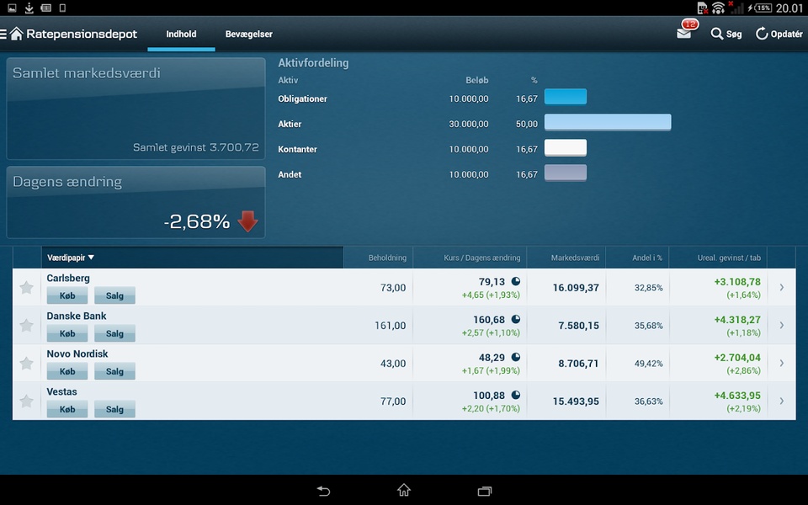This screenshot has width=808, height=505.
Task: Tap the clock icon next to Danske Bank price
Action: 515,320
